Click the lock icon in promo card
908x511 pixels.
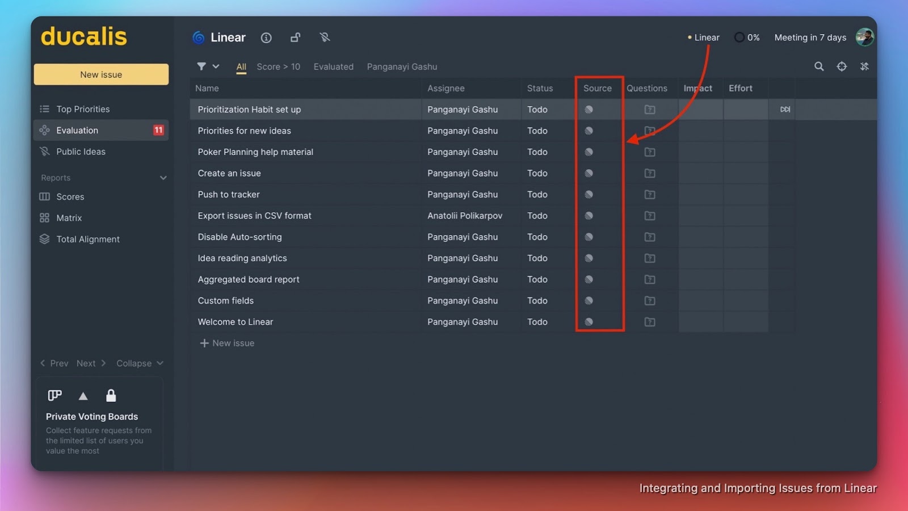point(111,395)
